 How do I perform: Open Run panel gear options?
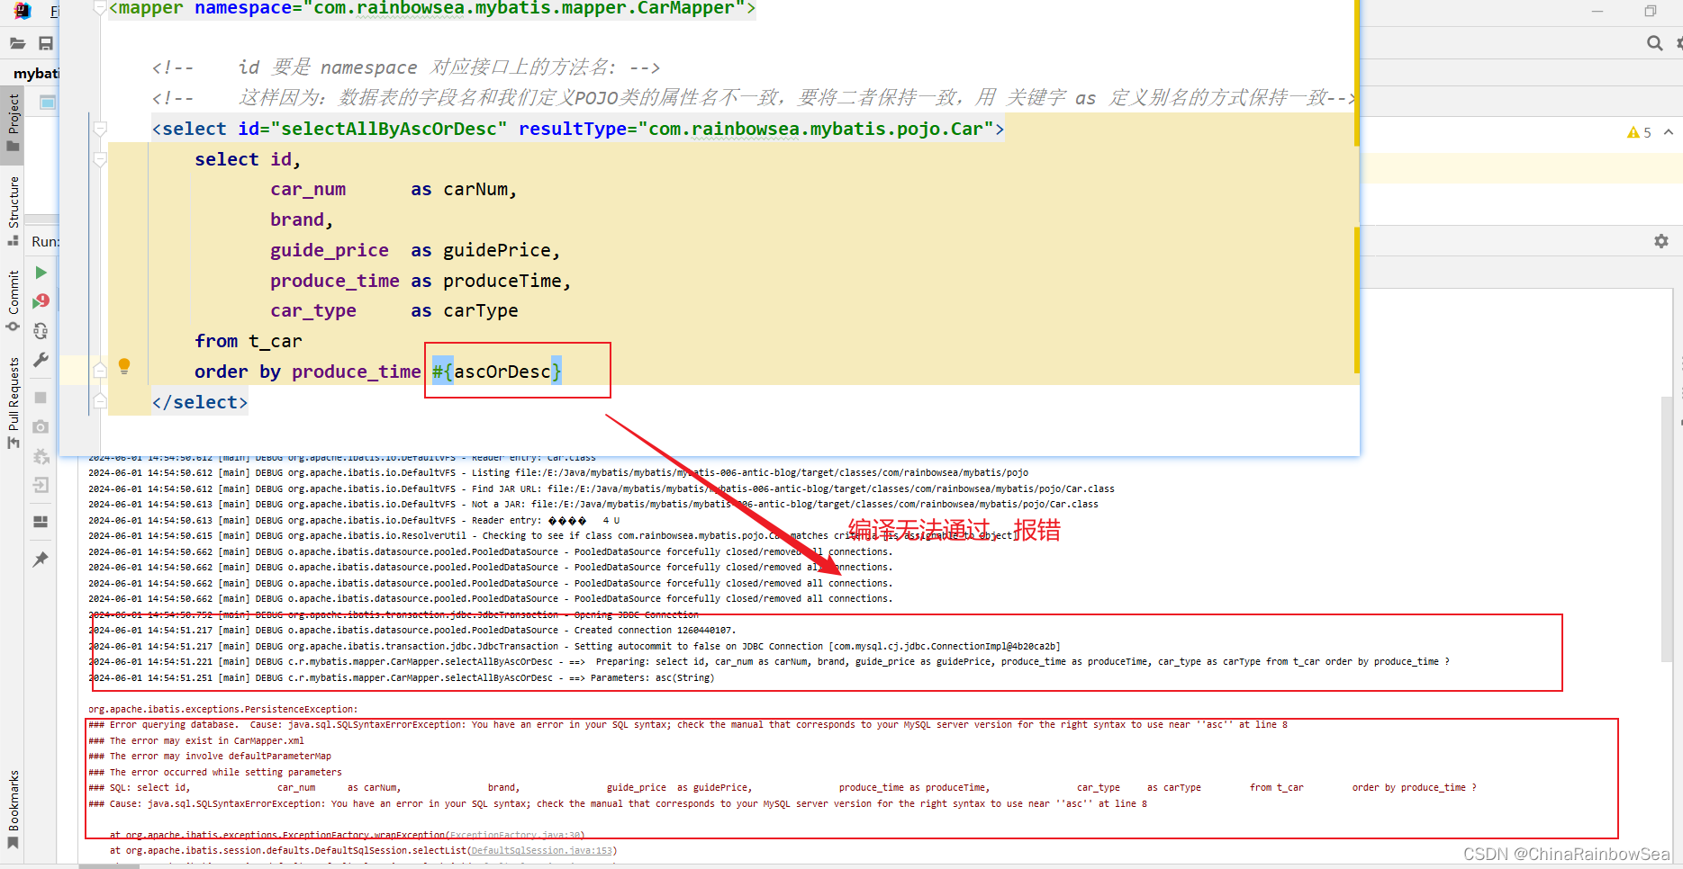[1660, 241]
